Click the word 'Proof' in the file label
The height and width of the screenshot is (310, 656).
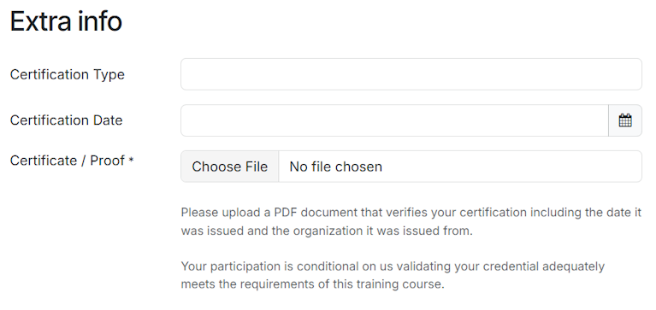pyautogui.click(x=108, y=161)
